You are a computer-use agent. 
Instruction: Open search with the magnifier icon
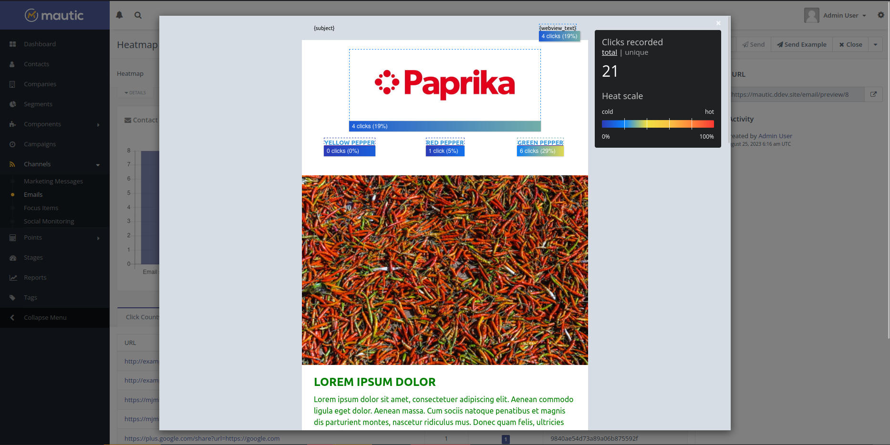tap(138, 15)
